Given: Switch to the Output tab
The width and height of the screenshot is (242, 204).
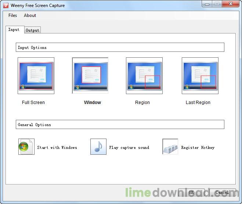Looking at the screenshot, I should 32,30.
